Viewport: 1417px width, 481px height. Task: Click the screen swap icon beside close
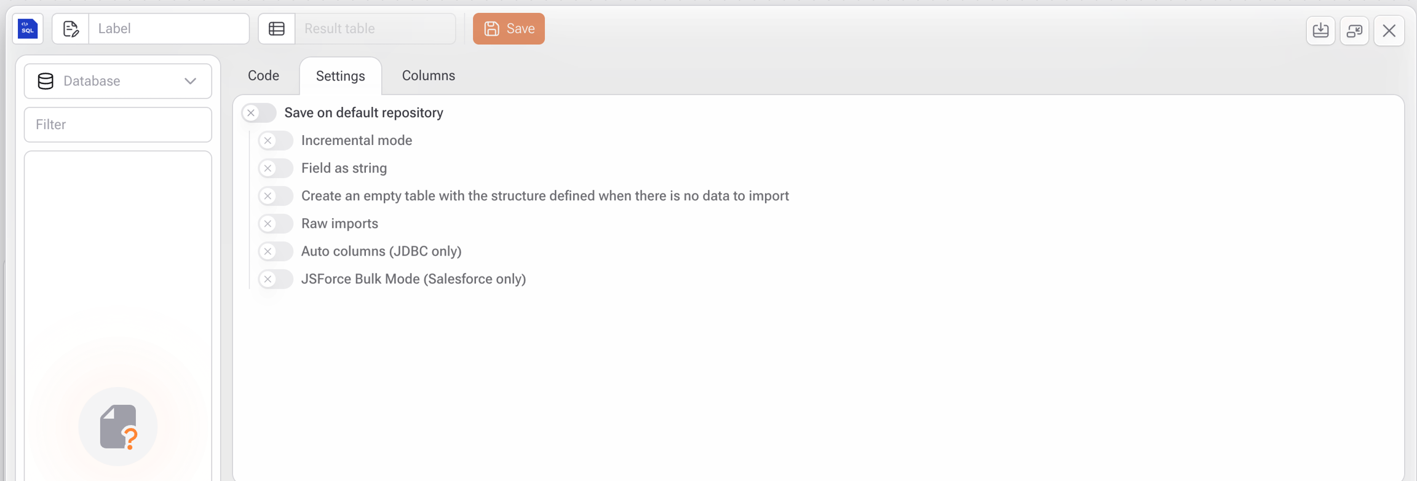1354,30
